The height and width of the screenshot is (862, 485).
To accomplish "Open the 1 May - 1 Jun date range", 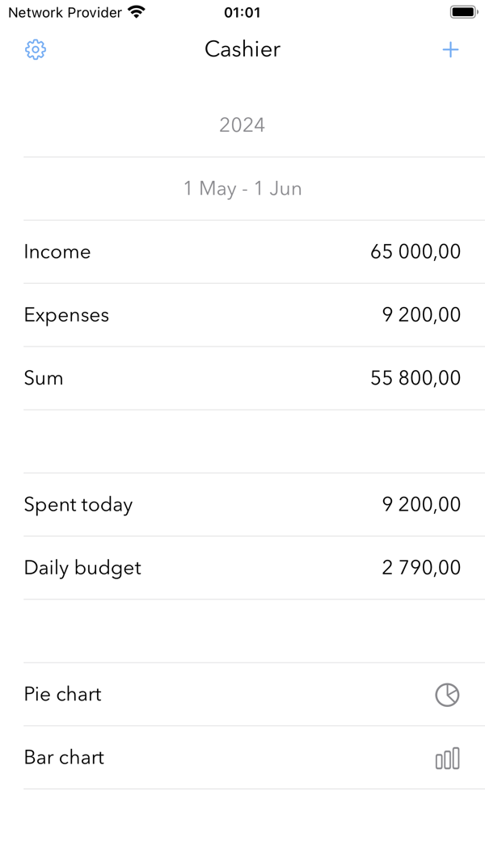I will click(242, 188).
